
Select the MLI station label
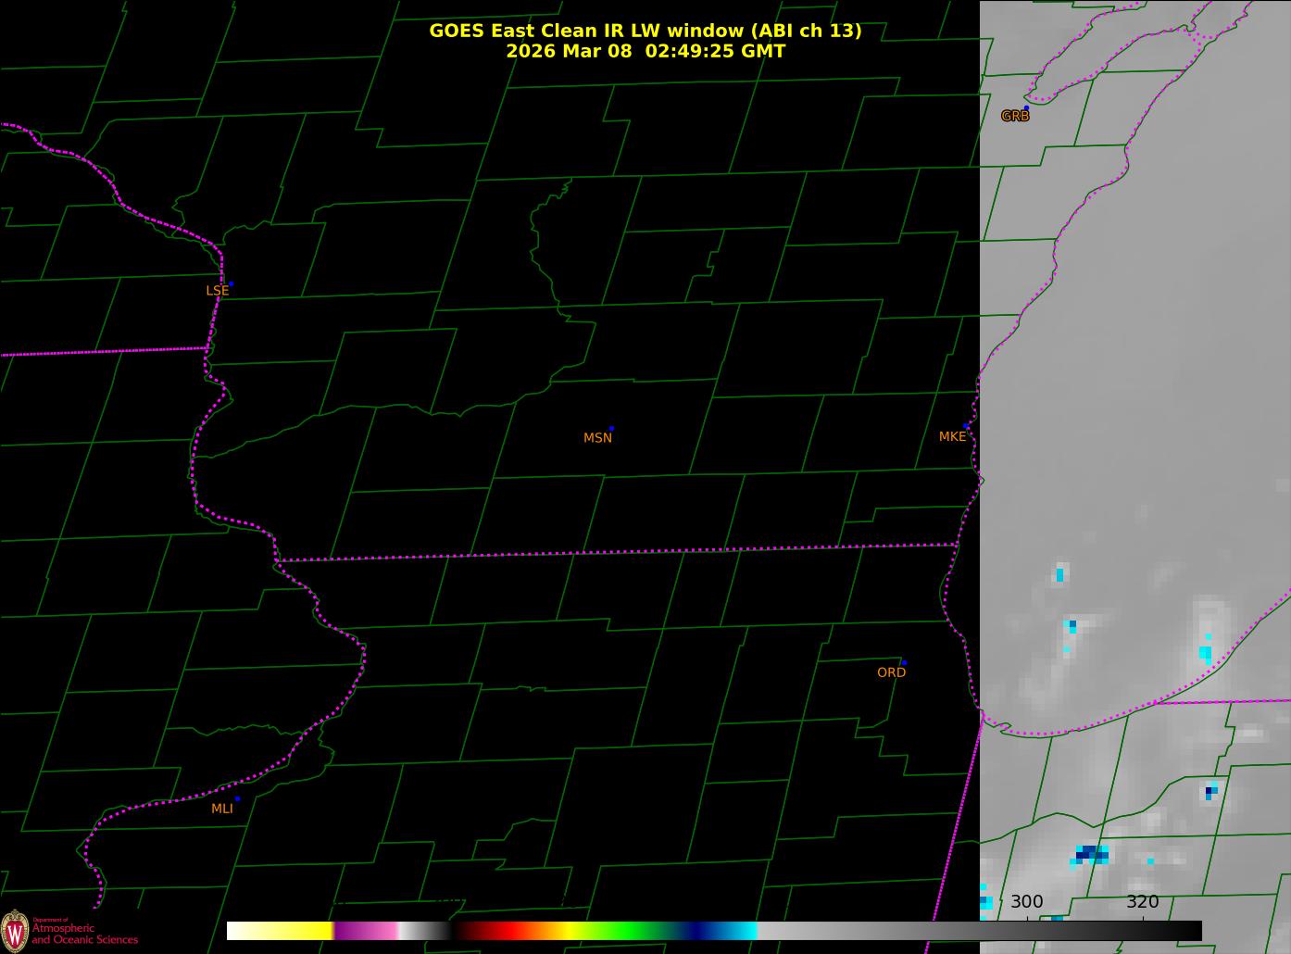[x=222, y=809]
